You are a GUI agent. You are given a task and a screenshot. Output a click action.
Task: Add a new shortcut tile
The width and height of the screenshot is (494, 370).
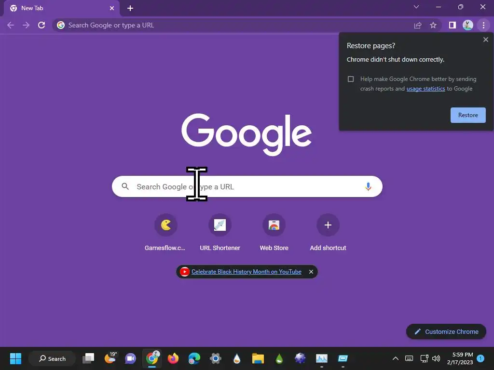pyautogui.click(x=328, y=233)
